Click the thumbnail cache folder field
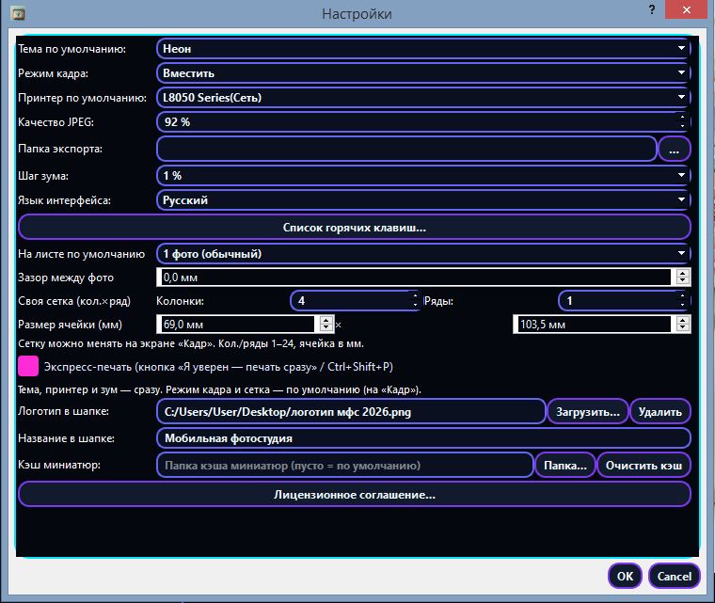The height and width of the screenshot is (603, 715). pyautogui.click(x=344, y=466)
